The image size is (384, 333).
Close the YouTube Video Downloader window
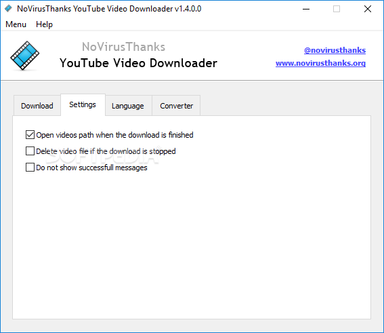(368, 9)
